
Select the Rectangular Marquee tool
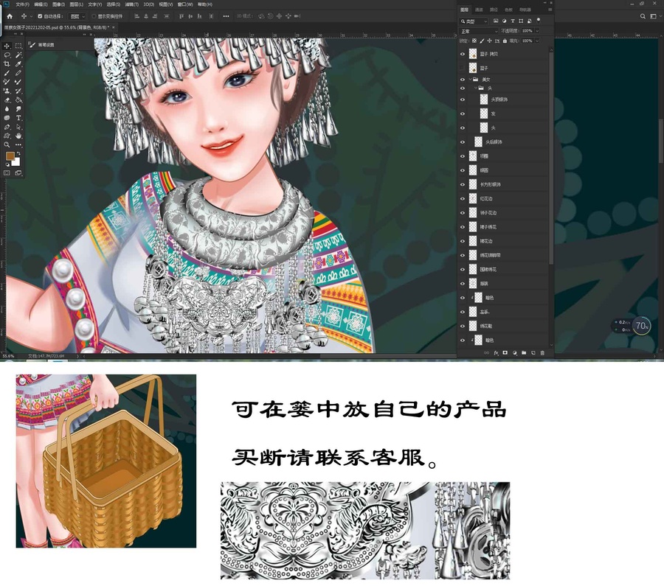click(x=18, y=46)
